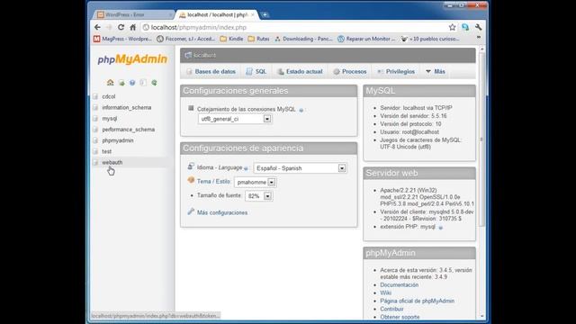Click the Obtener soporte link
This screenshot has height=324, width=576.
click(400, 317)
